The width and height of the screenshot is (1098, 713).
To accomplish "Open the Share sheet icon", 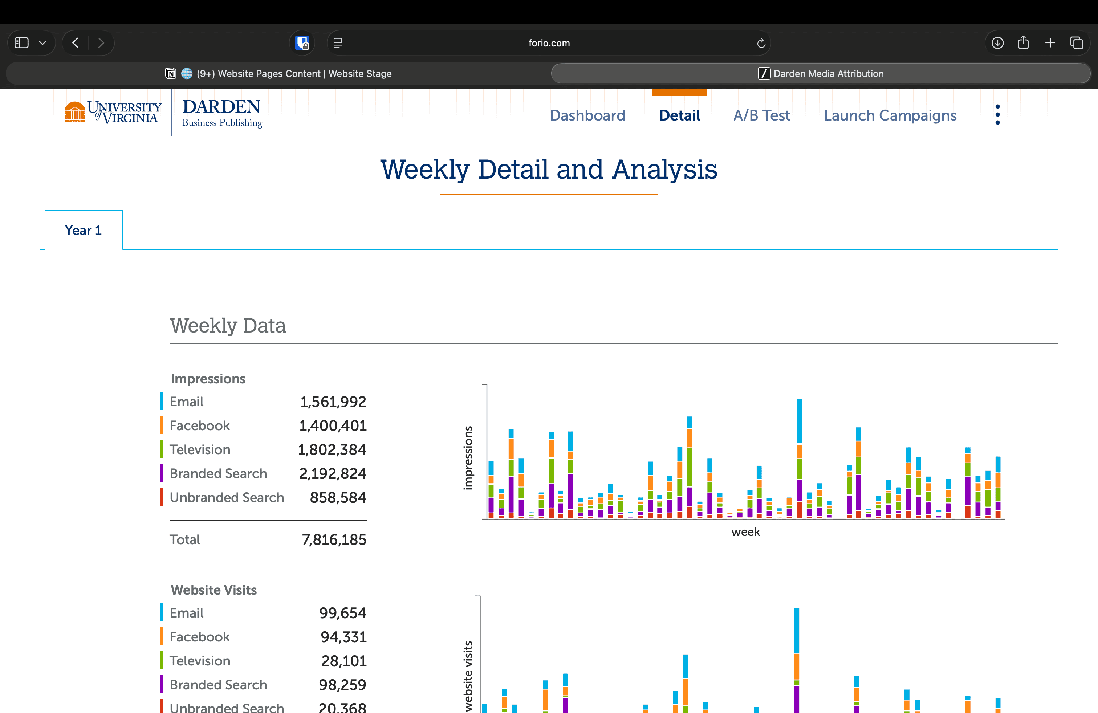I will pos(1023,43).
